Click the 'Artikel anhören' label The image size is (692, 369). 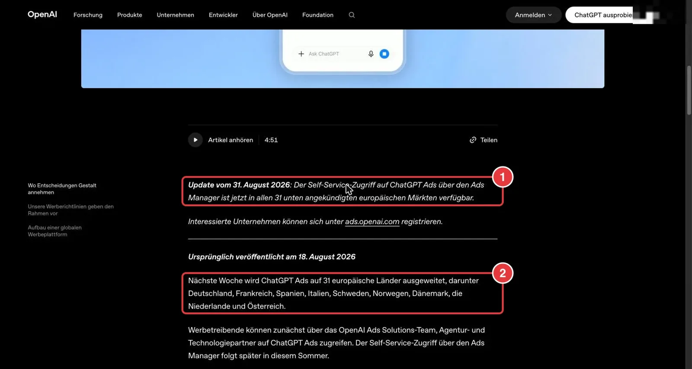[231, 140]
